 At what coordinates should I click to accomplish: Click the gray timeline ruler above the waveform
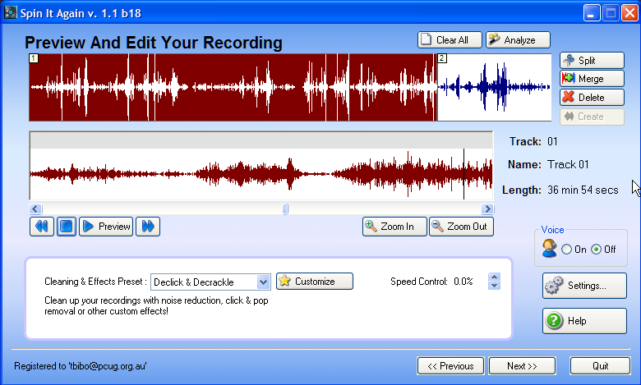coord(261,140)
